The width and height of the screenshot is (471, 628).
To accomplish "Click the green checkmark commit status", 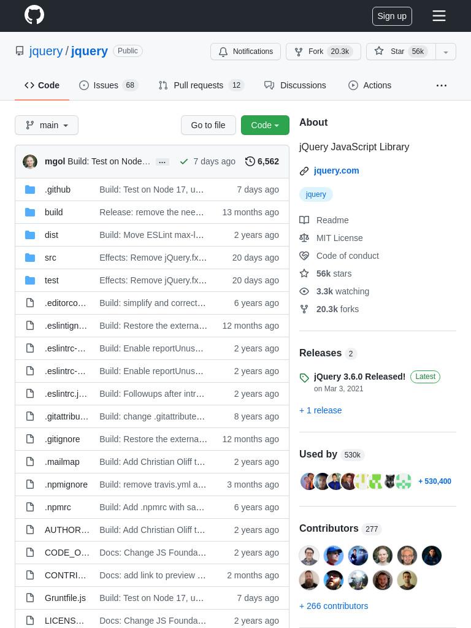I will 184,161.
